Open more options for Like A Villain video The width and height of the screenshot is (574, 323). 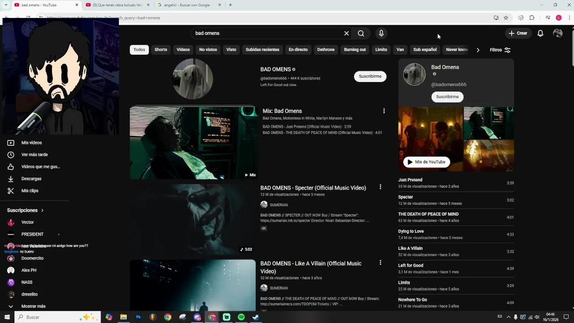(x=380, y=262)
